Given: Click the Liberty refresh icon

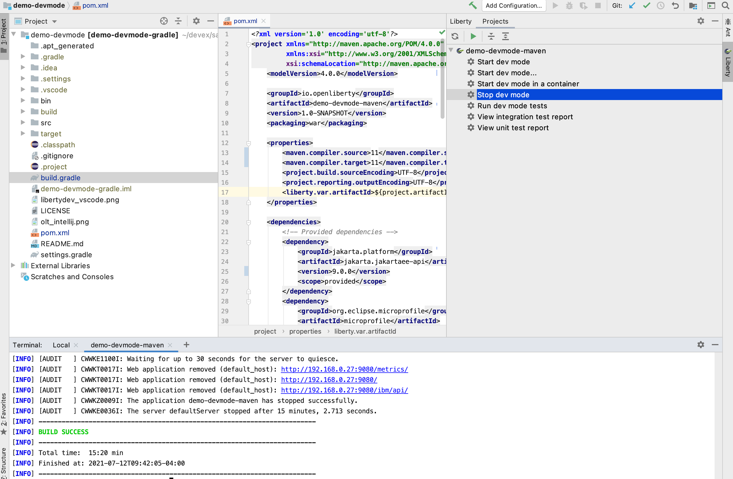Looking at the screenshot, I should (455, 36).
